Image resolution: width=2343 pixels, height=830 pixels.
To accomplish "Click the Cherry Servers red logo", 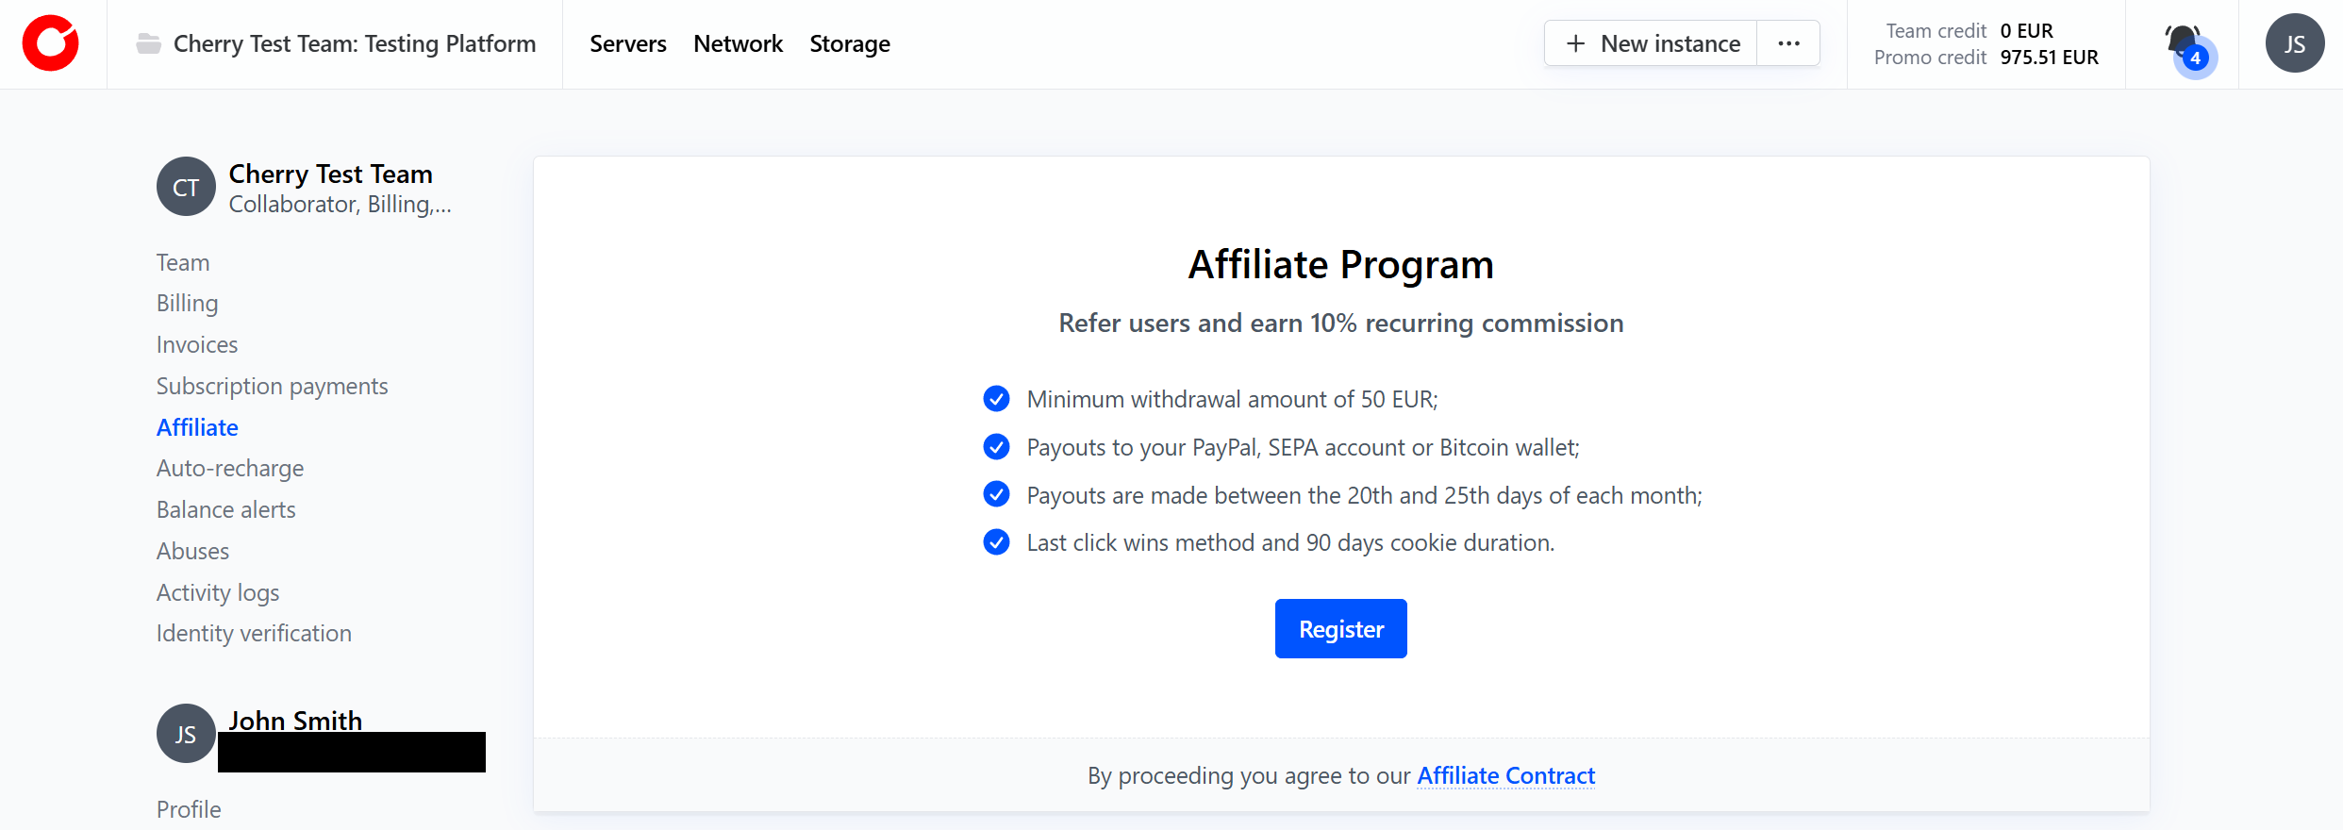I will coord(51,43).
